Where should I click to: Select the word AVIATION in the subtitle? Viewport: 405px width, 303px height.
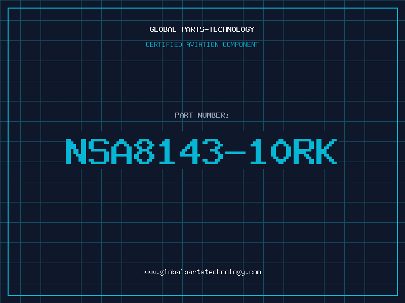point(202,44)
